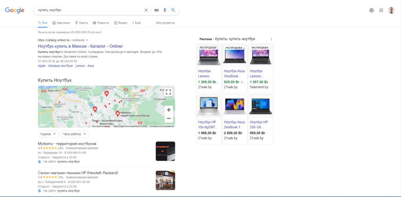Open the Lenovo sitelink
401x197 pixels.
pyautogui.click(x=80, y=66)
